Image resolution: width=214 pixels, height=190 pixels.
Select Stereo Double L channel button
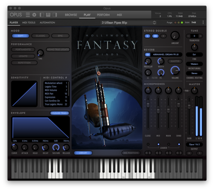pos(147,36)
